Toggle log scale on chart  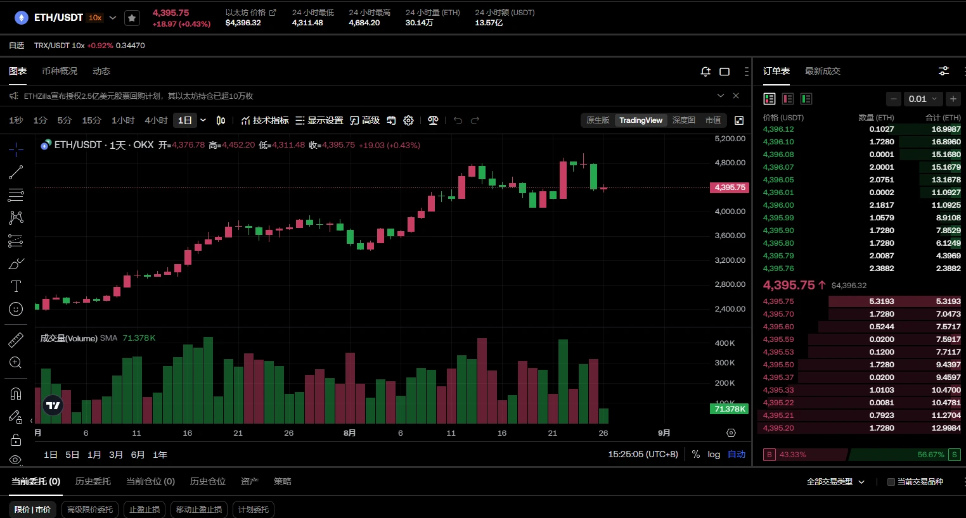pos(714,455)
